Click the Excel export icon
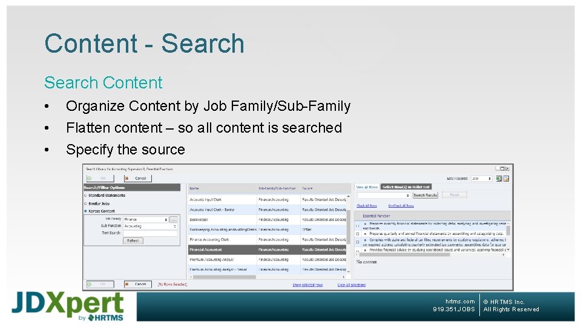 [x=499, y=179]
